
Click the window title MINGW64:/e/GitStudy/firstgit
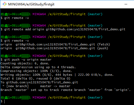[x=31, y=4]
